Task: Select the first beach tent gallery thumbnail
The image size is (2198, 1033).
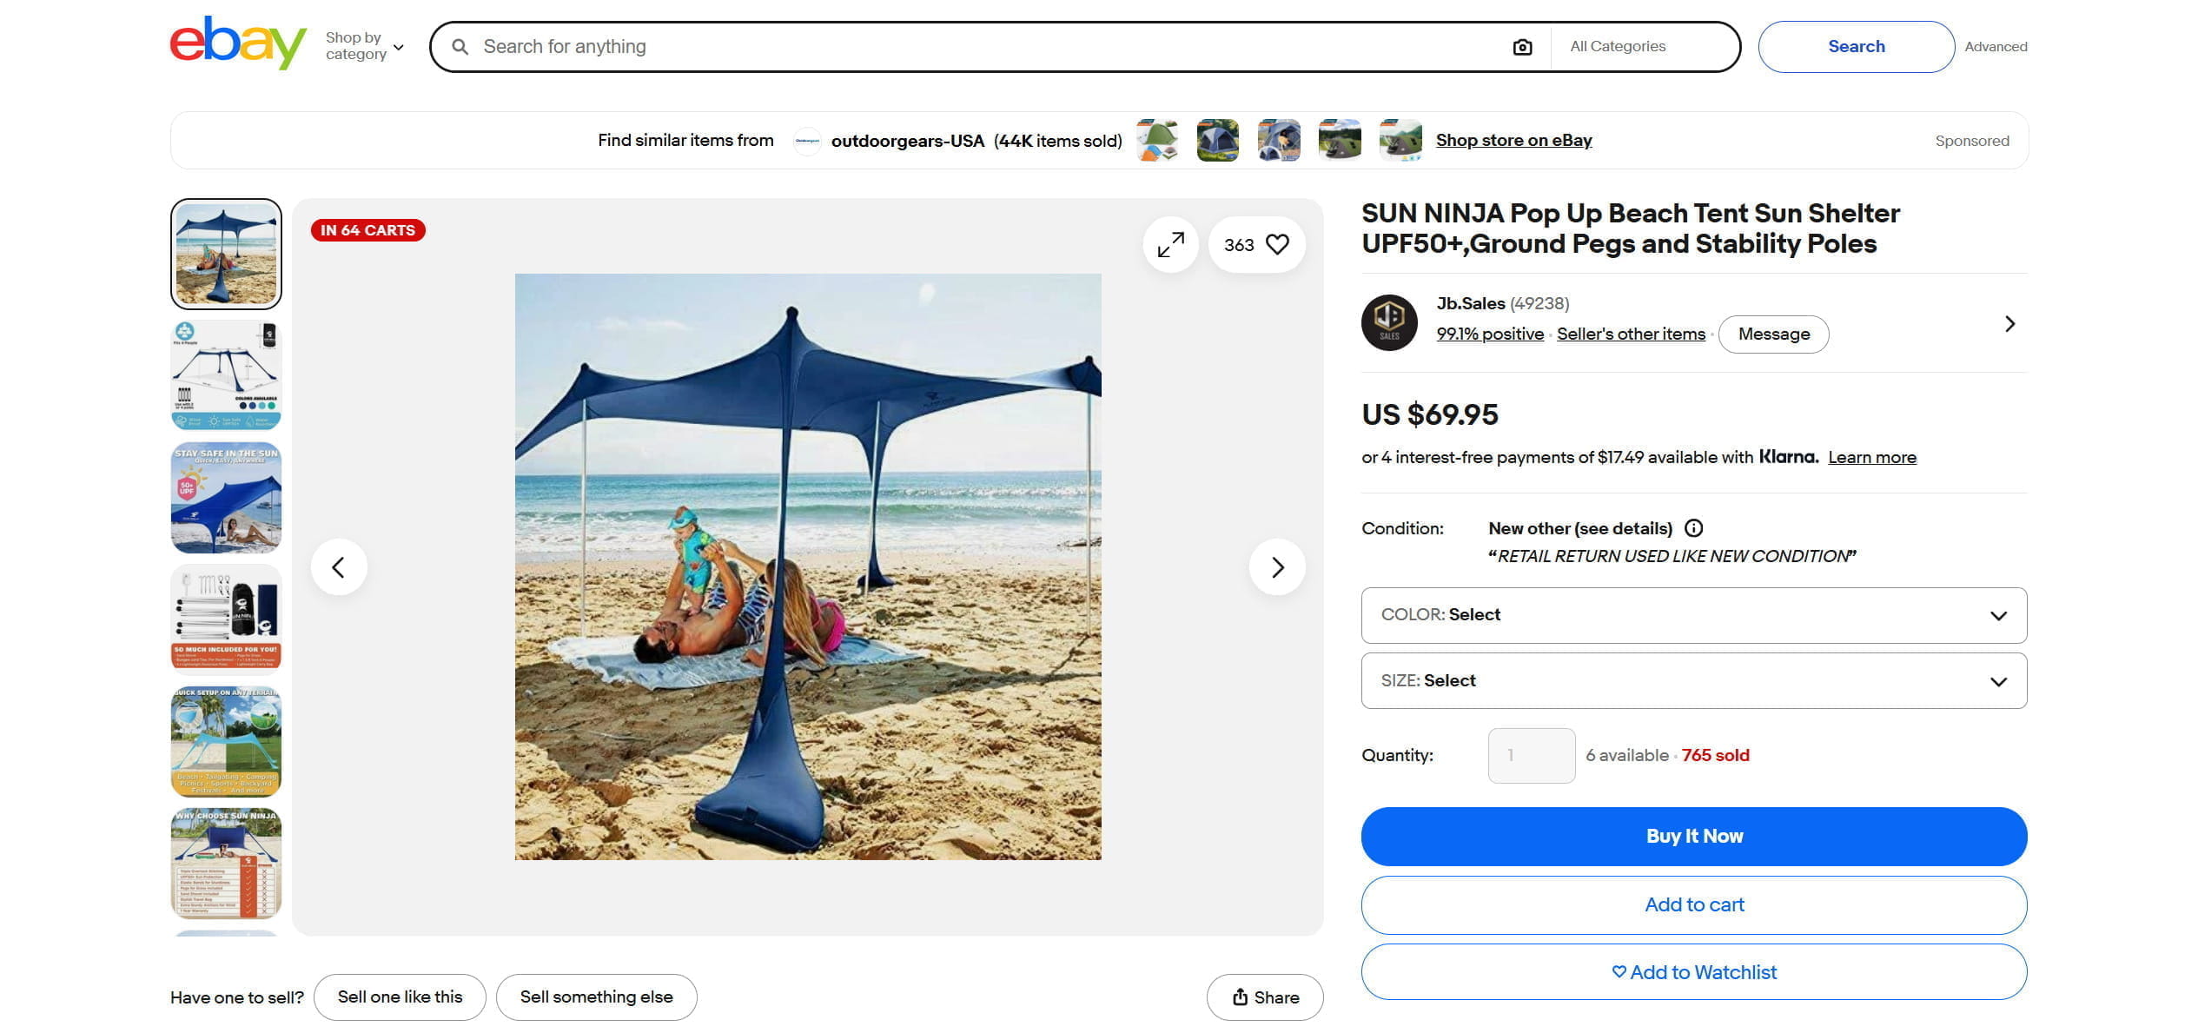Action: 226,254
